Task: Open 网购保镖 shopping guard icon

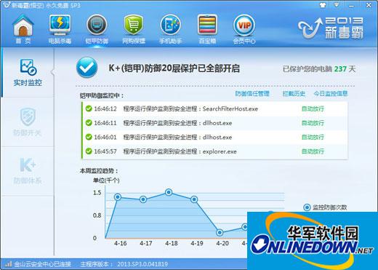Action: (134, 28)
